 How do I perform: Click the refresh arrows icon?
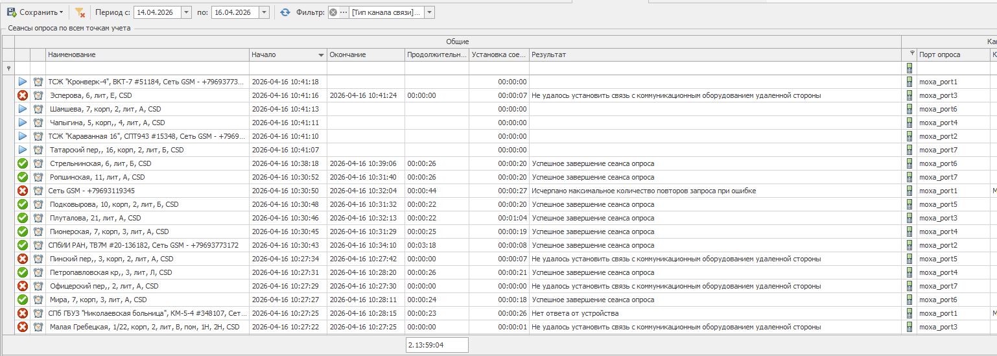click(x=285, y=12)
